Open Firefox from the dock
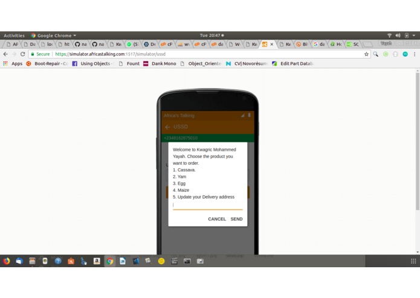 tap(7, 261)
